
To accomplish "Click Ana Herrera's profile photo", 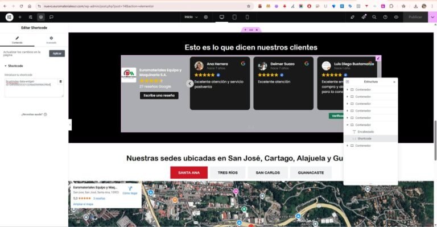I will point(199,66).
